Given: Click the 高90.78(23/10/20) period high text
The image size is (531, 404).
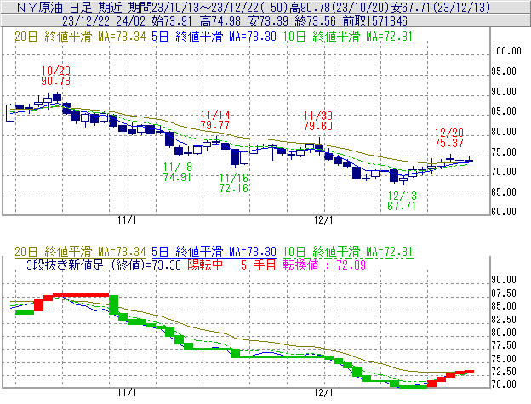Looking at the screenshot, I should pos(339,7).
